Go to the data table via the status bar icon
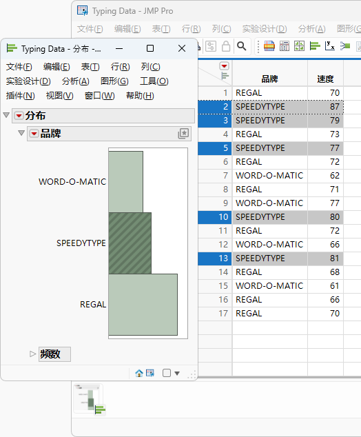 click(150, 373)
